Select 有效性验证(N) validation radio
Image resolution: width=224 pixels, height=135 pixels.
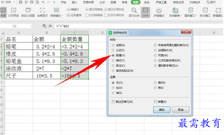click(x=113, y=71)
